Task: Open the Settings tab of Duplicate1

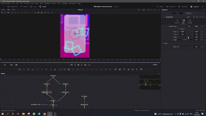Action: click(x=190, y=22)
